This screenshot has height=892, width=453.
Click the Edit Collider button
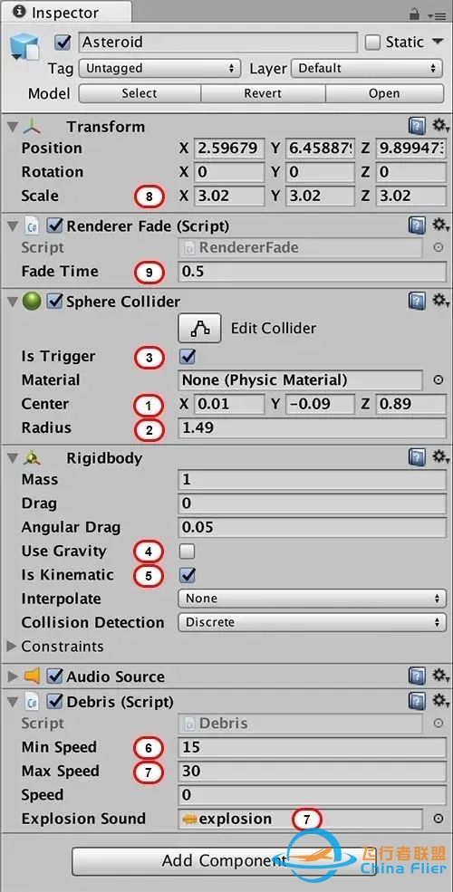(199, 328)
